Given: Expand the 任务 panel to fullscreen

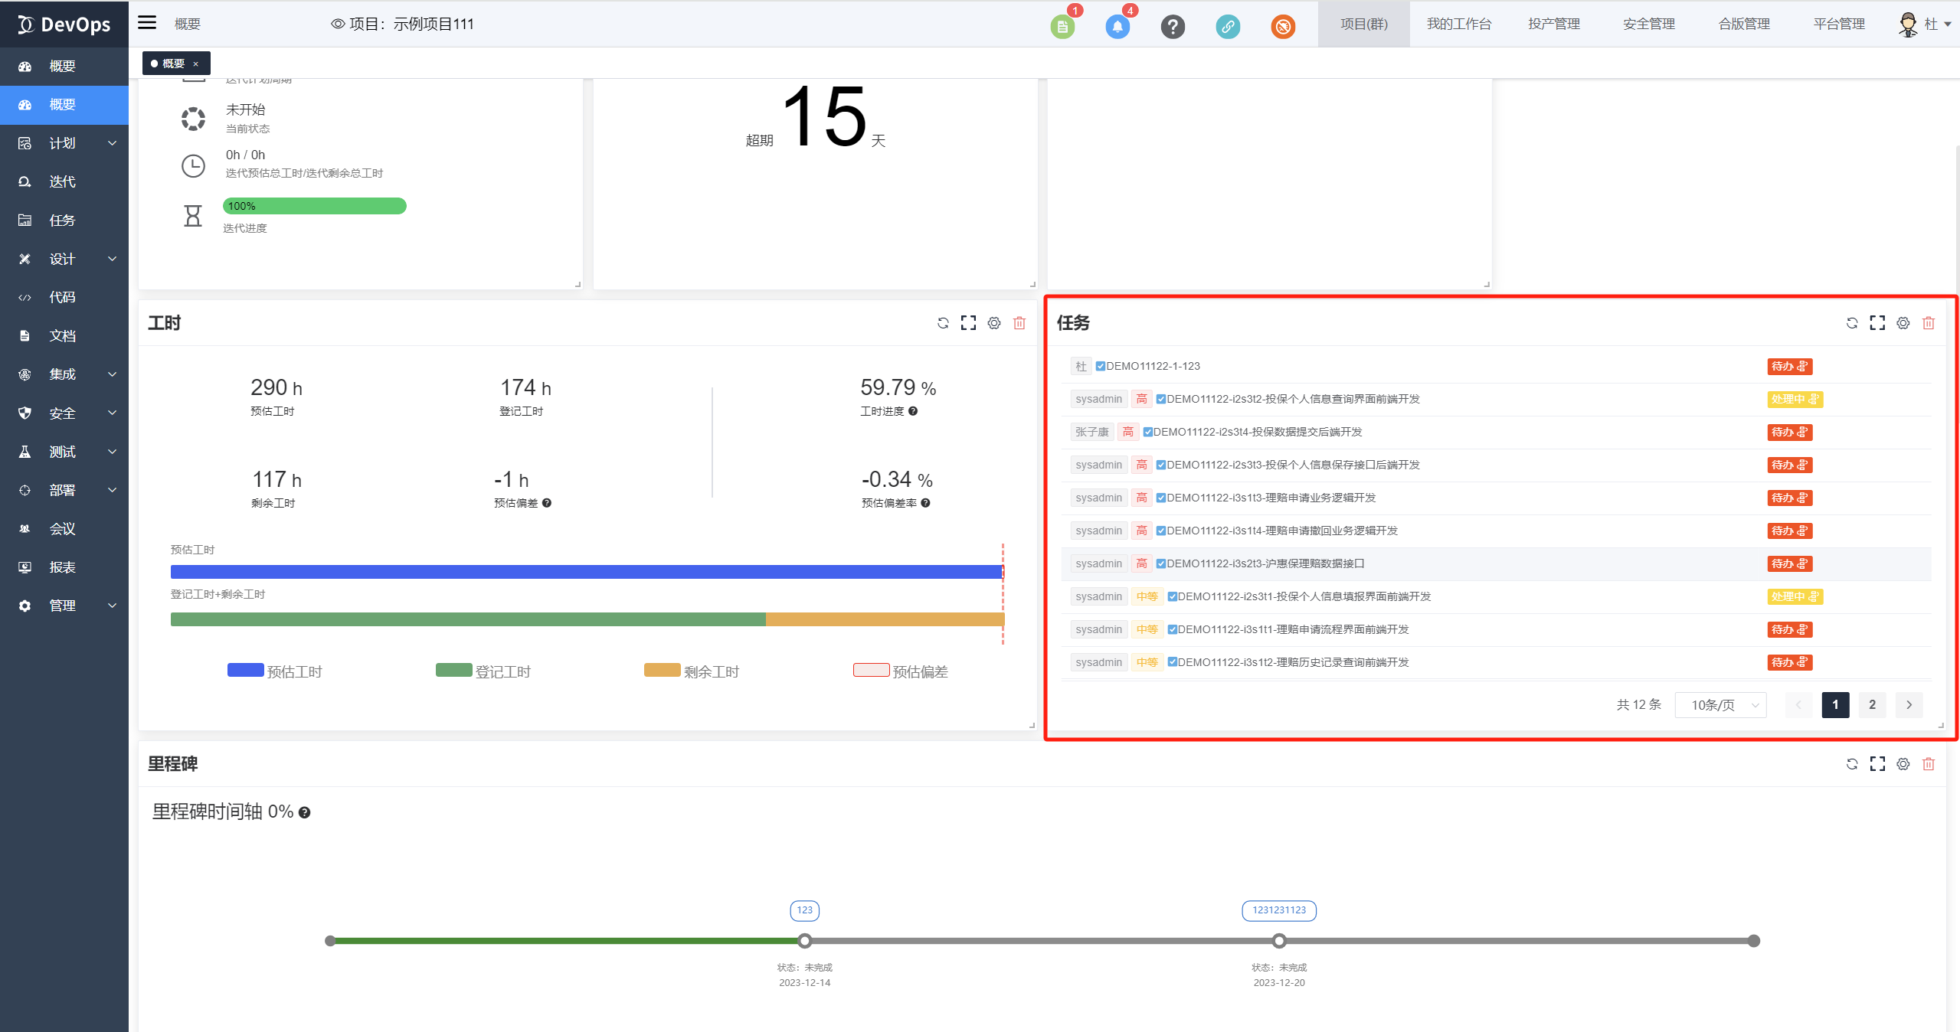Looking at the screenshot, I should [1877, 323].
